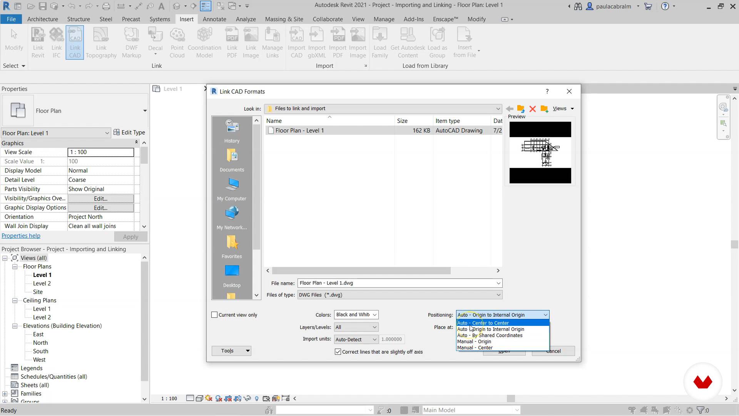This screenshot has height=416, width=739.
Task: Click Visibility/Graphics Overrides Edit button
Action: (100, 198)
